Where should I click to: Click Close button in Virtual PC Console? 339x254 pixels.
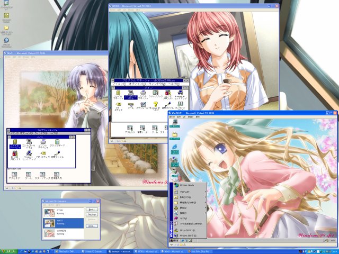[x=92, y=226]
